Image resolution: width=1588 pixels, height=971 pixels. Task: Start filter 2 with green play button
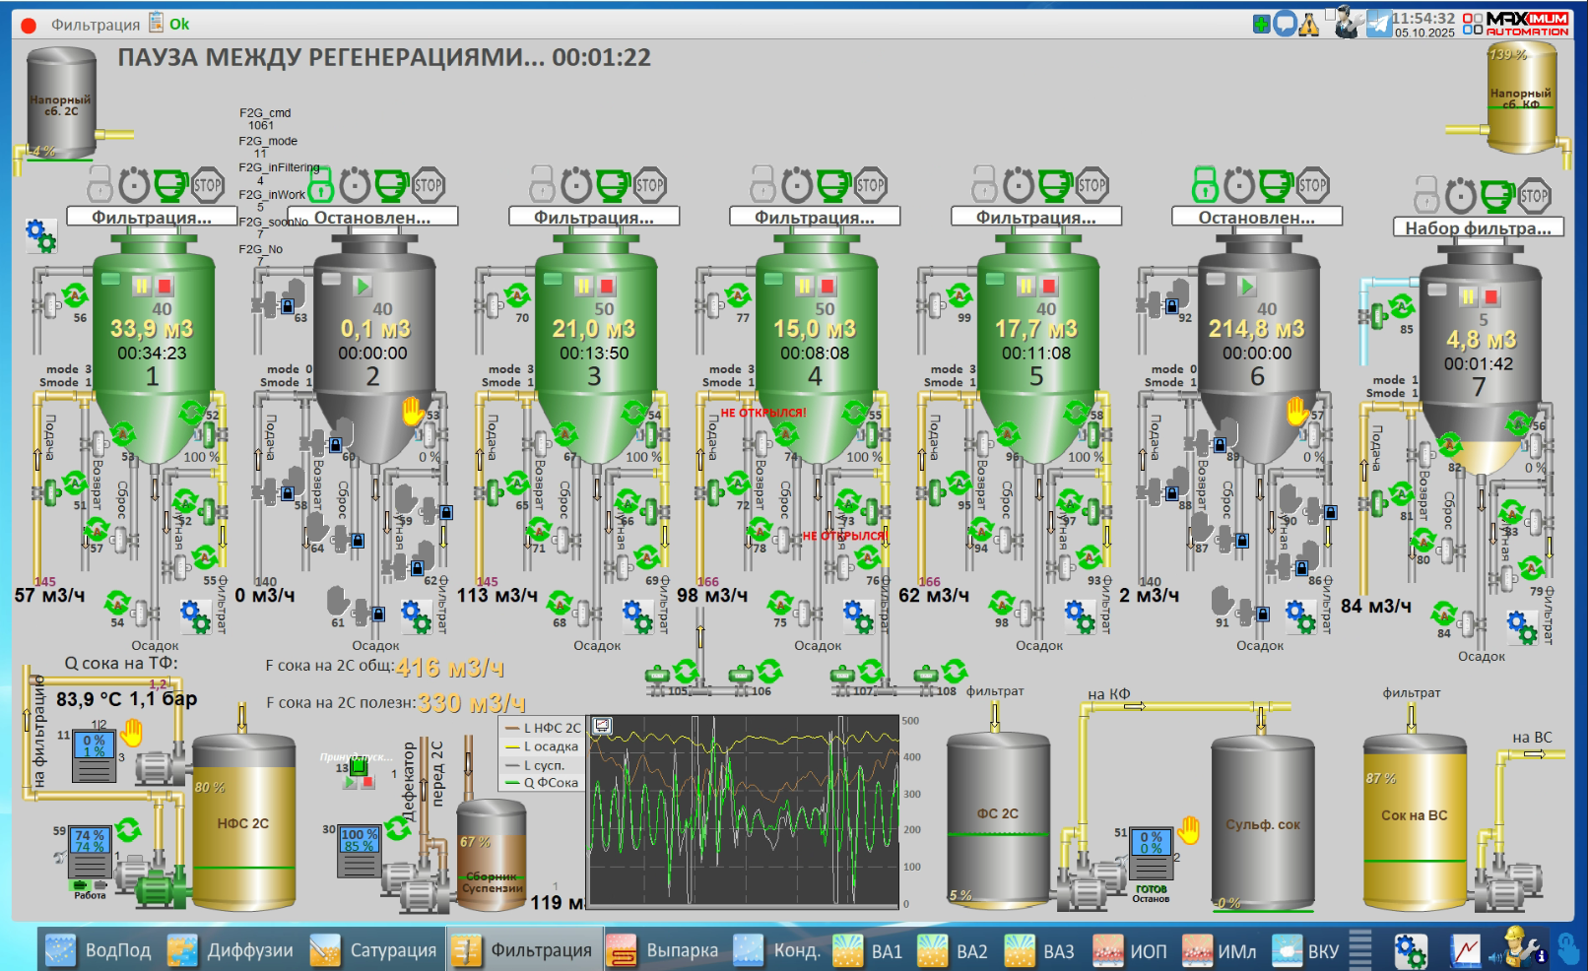pos(362,286)
